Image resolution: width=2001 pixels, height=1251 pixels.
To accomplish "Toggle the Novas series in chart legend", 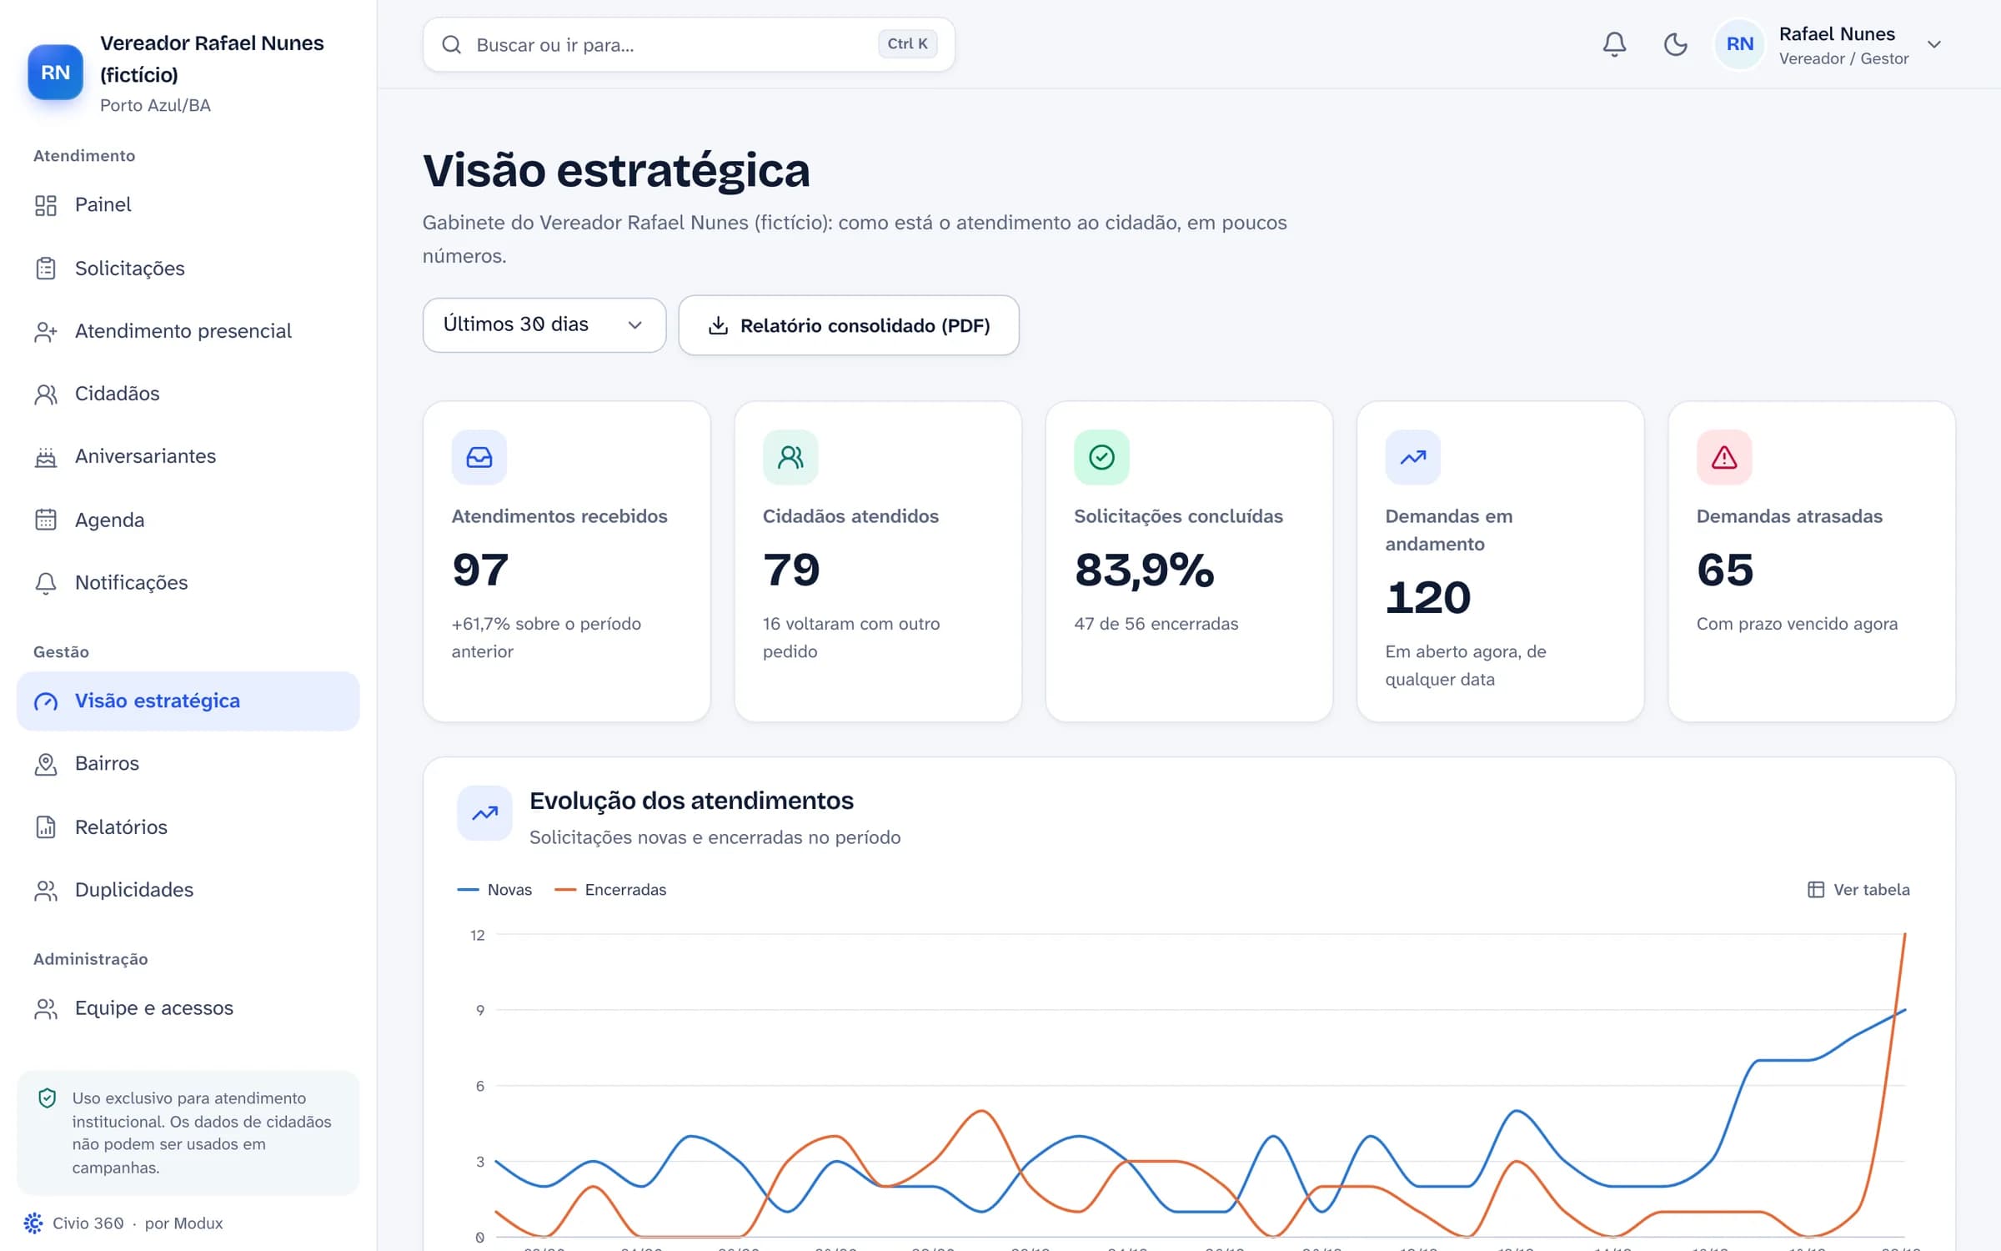I will 494,890.
